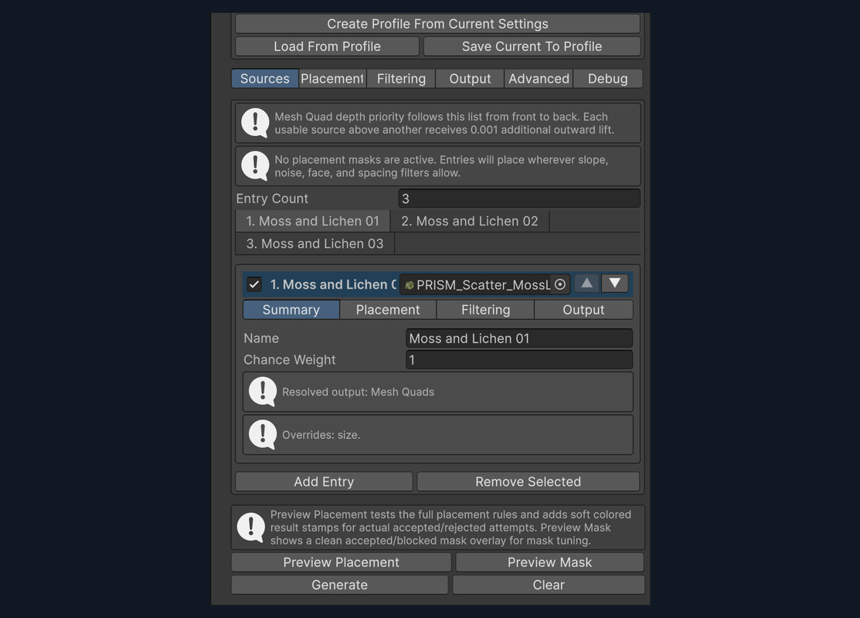Open the object picker for PRISM_Scatter_MossL field

click(560, 284)
